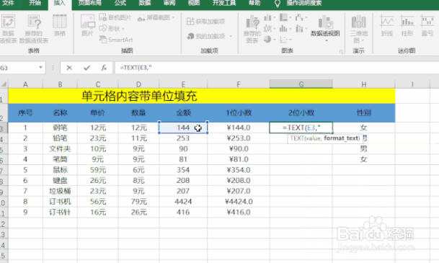
Task: Open the Help tab
Action: click(x=254, y=3)
